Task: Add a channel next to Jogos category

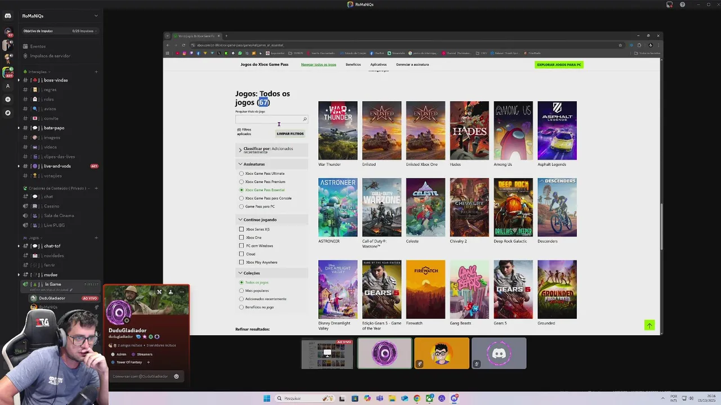Action: point(96,238)
